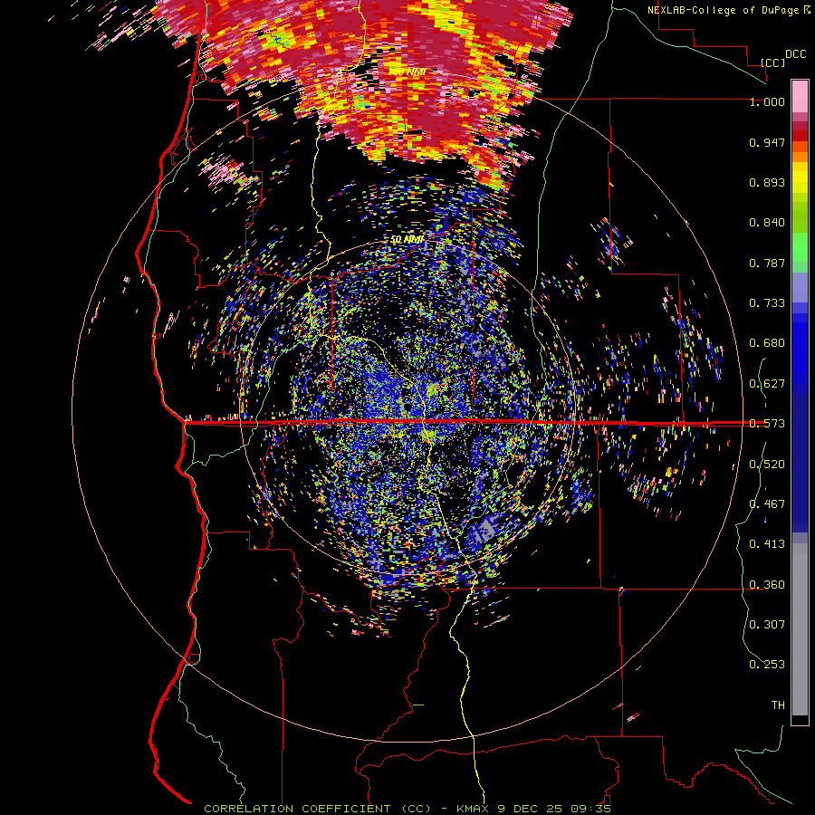Click the KMAX radar site identifier
815x815 pixels.
474,809
